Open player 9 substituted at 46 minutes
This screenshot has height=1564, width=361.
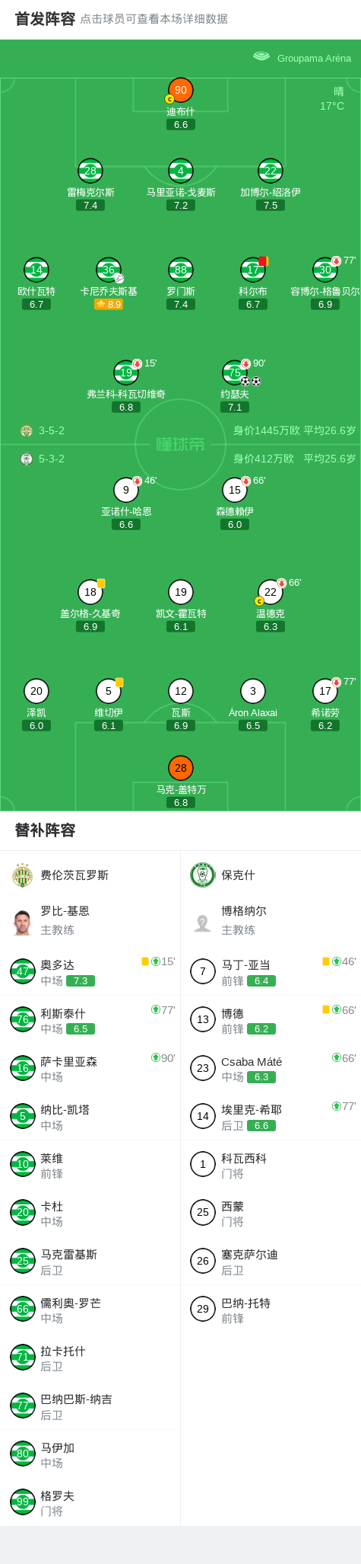pos(126,490)
